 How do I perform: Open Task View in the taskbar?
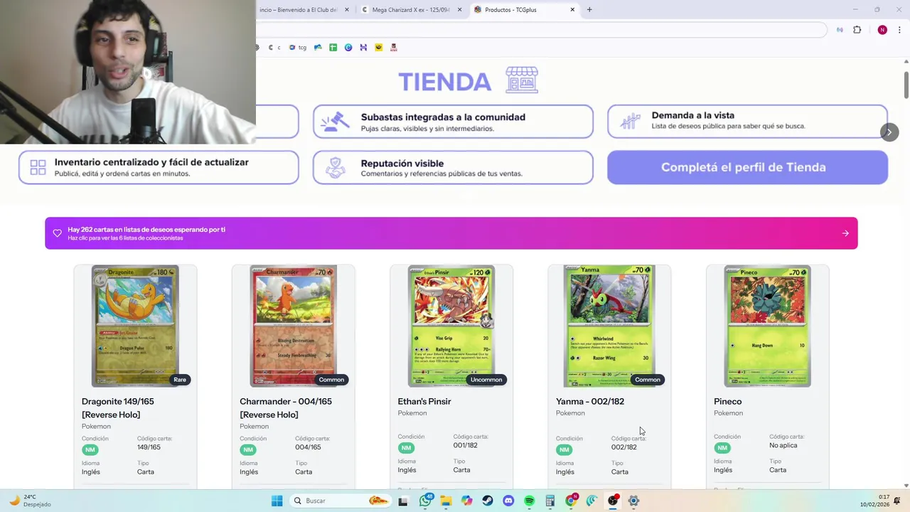pos(403,501)
